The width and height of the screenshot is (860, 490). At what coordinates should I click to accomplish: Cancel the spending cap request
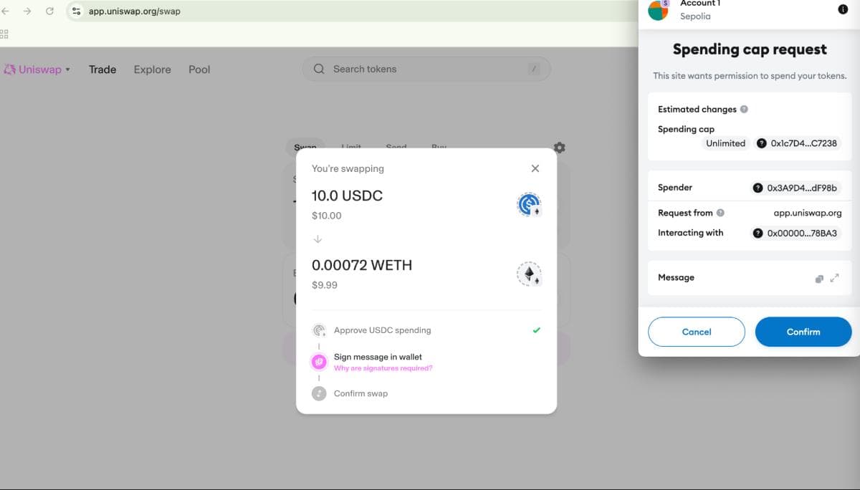[696, 332]
